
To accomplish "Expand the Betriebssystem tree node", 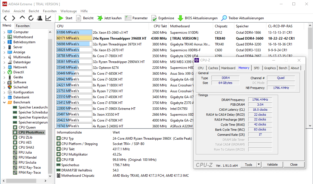I will point(4,42).
